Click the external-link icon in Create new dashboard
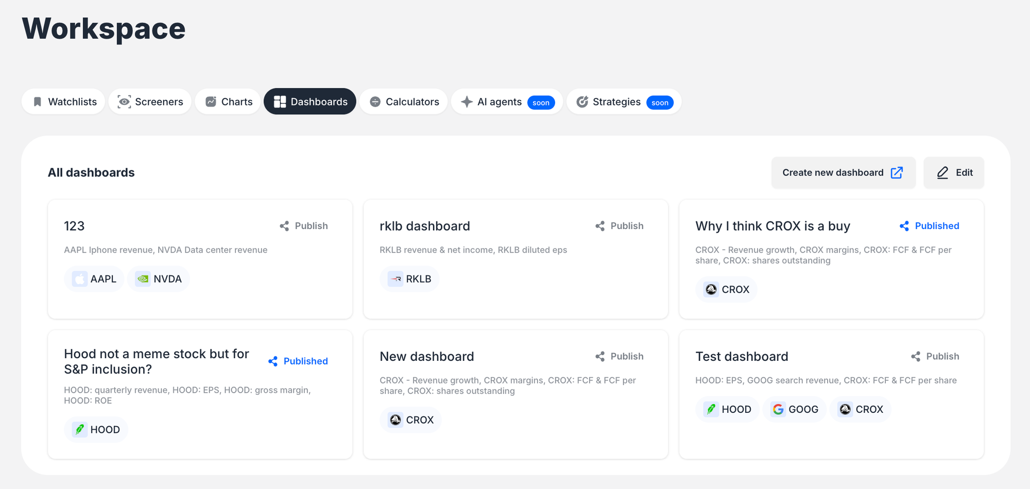Image resolution: width=1030 pixels, height=489 pixels. 897,173
